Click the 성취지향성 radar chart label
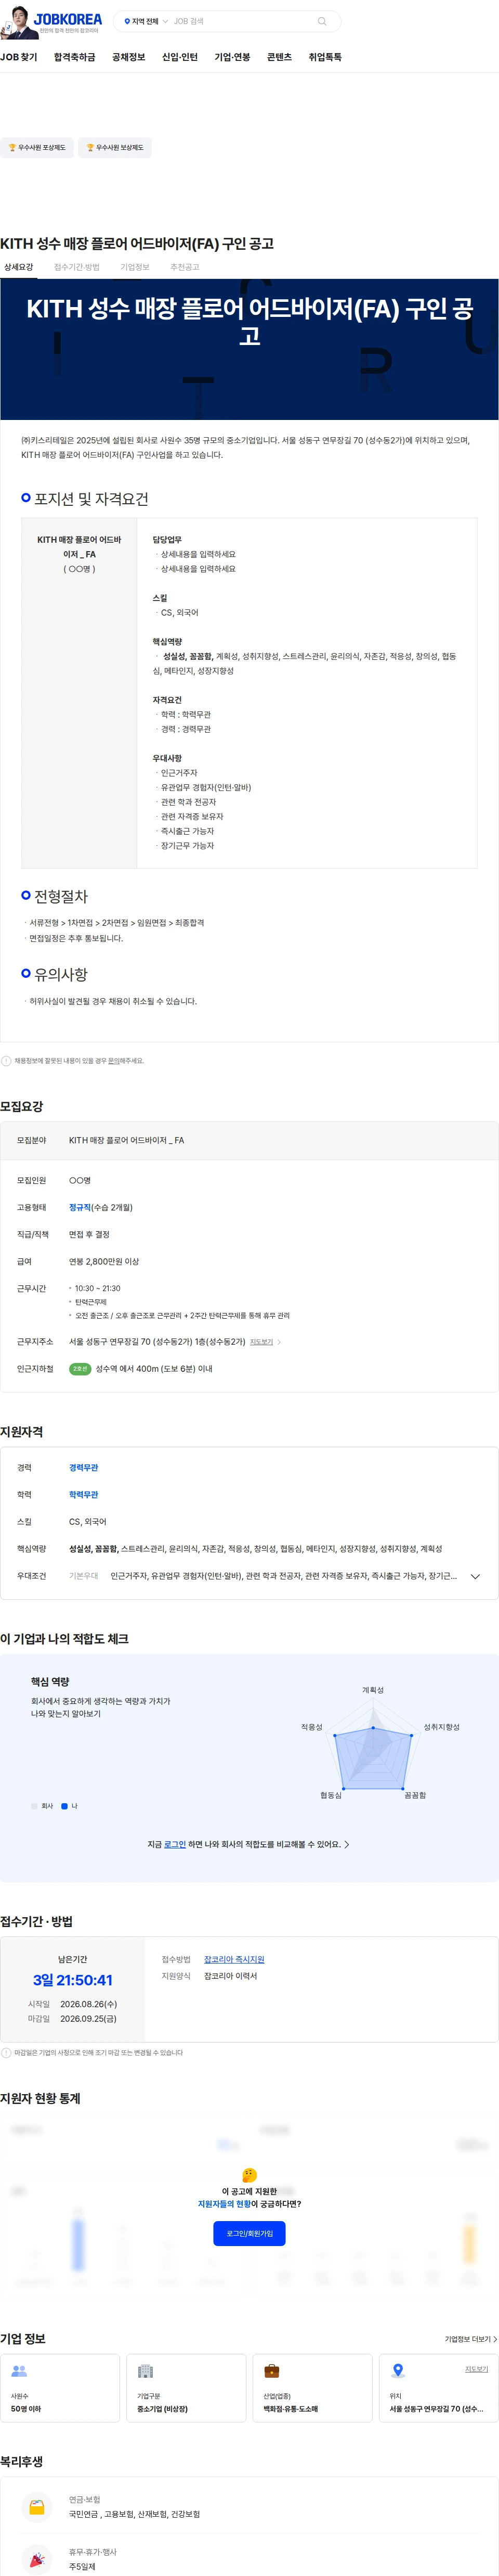The width and height of the screenshot is (499, 2576). 442,1727
